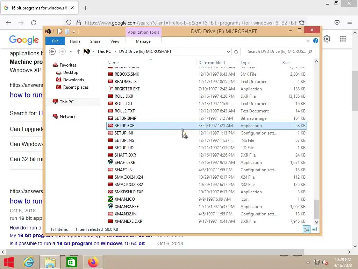The width and height of the screenshot is (358, 269).
Task: Open the File Explorer taskbar icon
Action: pyautogui.click(x=50, y=262)
